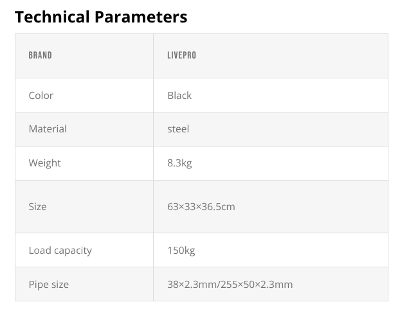Select the Size row label

pyautogui.click(x=37, y=207)
